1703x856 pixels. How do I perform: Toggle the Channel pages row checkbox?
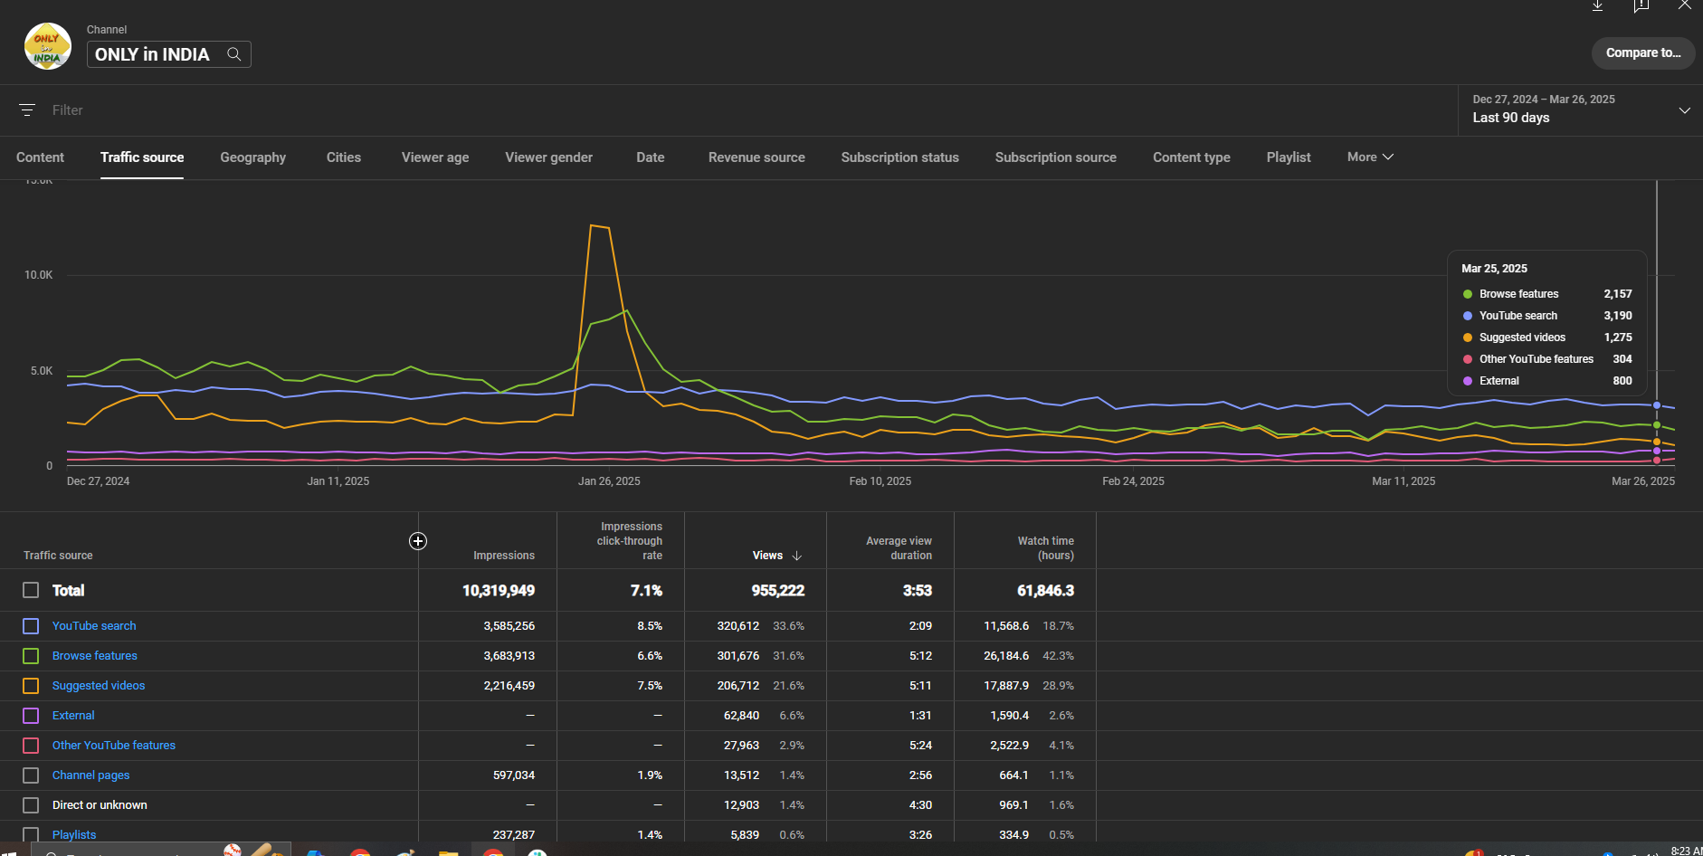coord(31,775)
